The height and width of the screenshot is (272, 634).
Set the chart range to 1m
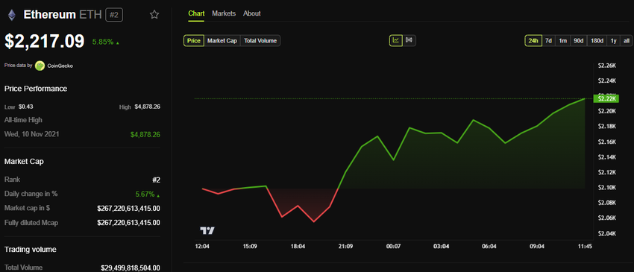[x=562, y=41]
